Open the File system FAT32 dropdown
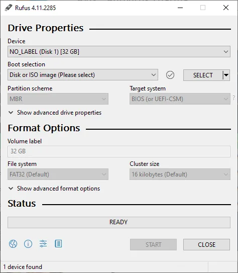The image size is (238, 273). [58, 174]
